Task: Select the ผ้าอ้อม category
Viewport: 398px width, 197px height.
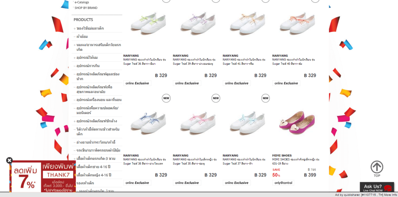Action: pos(82,37)
